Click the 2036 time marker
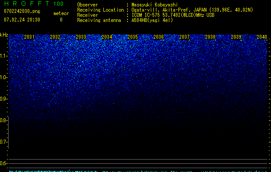271x172 pixels. [159, 37]
